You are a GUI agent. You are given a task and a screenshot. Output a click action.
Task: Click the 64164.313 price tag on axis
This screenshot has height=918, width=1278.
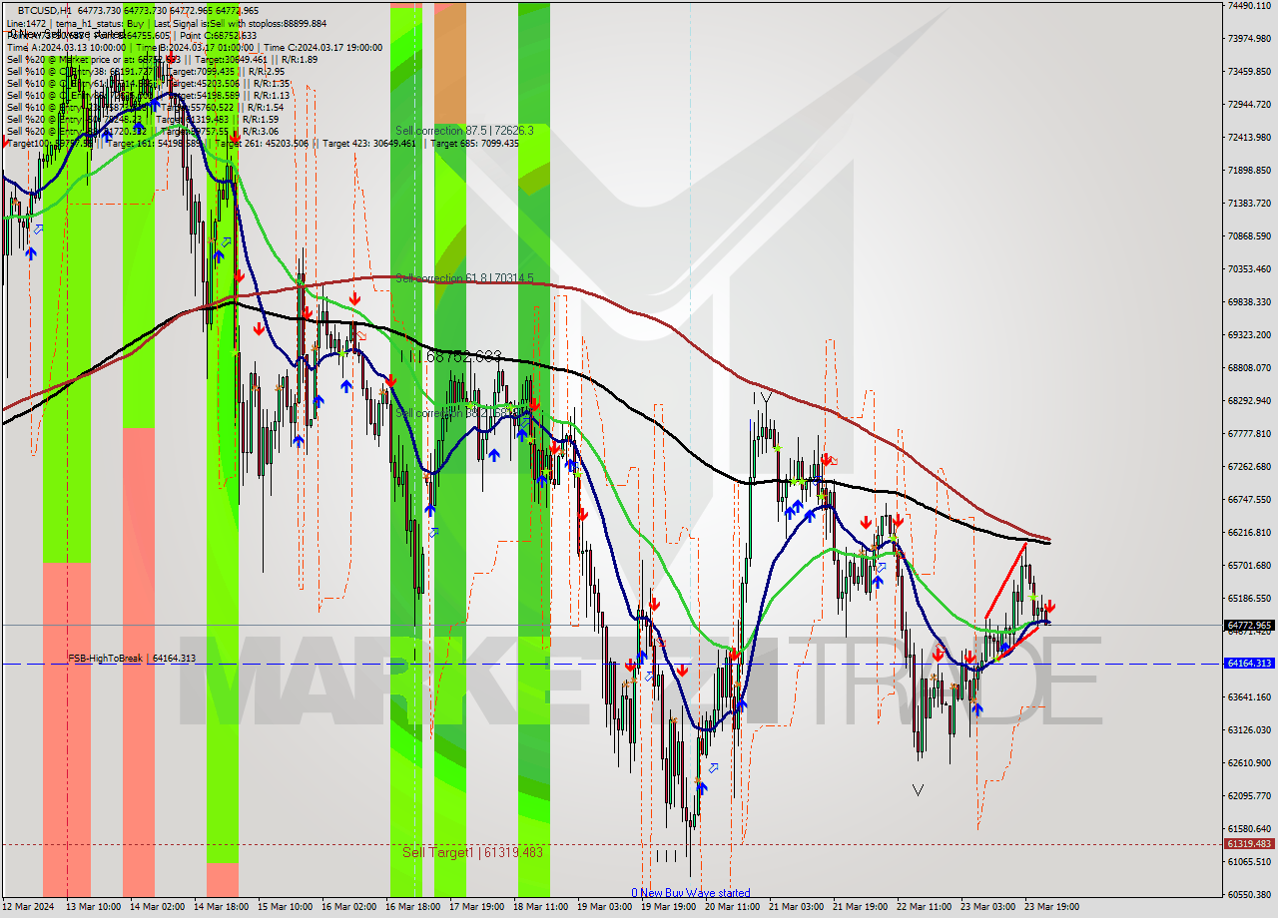pyautogui.click(x=1249, y=664)
